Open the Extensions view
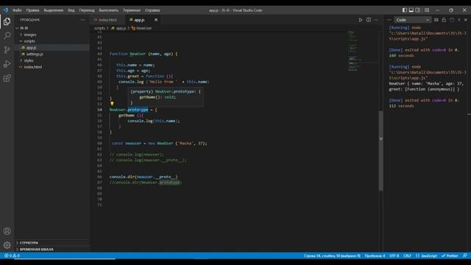 tap(7, 78)
